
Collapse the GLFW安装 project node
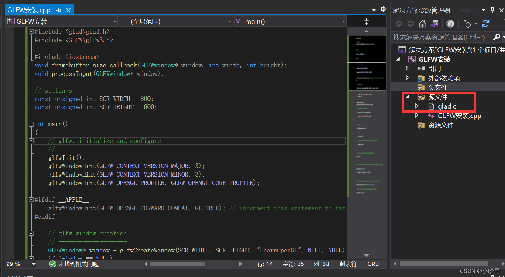(x=398, y=59)
